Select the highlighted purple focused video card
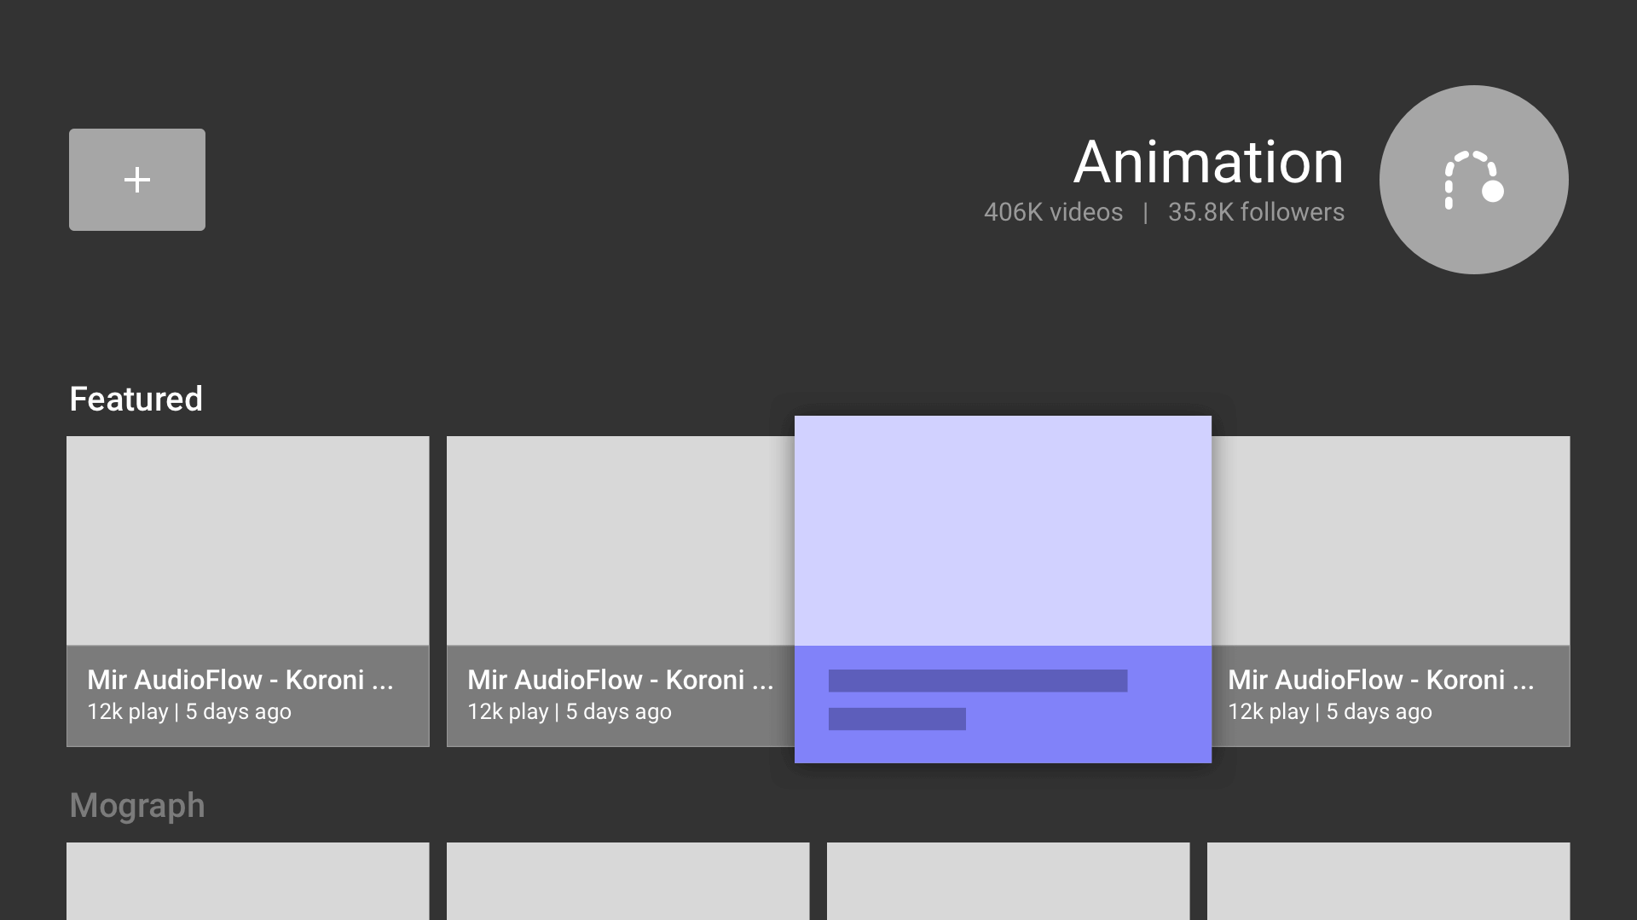Screen dimensions: 1637x920 [1003, 589]
